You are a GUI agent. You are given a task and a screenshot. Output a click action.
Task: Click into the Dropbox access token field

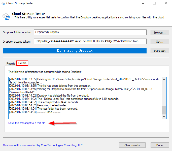click(x=90, y=41)
